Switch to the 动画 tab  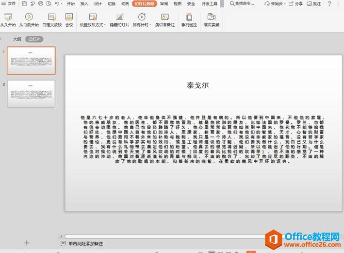tap(125, 4)
